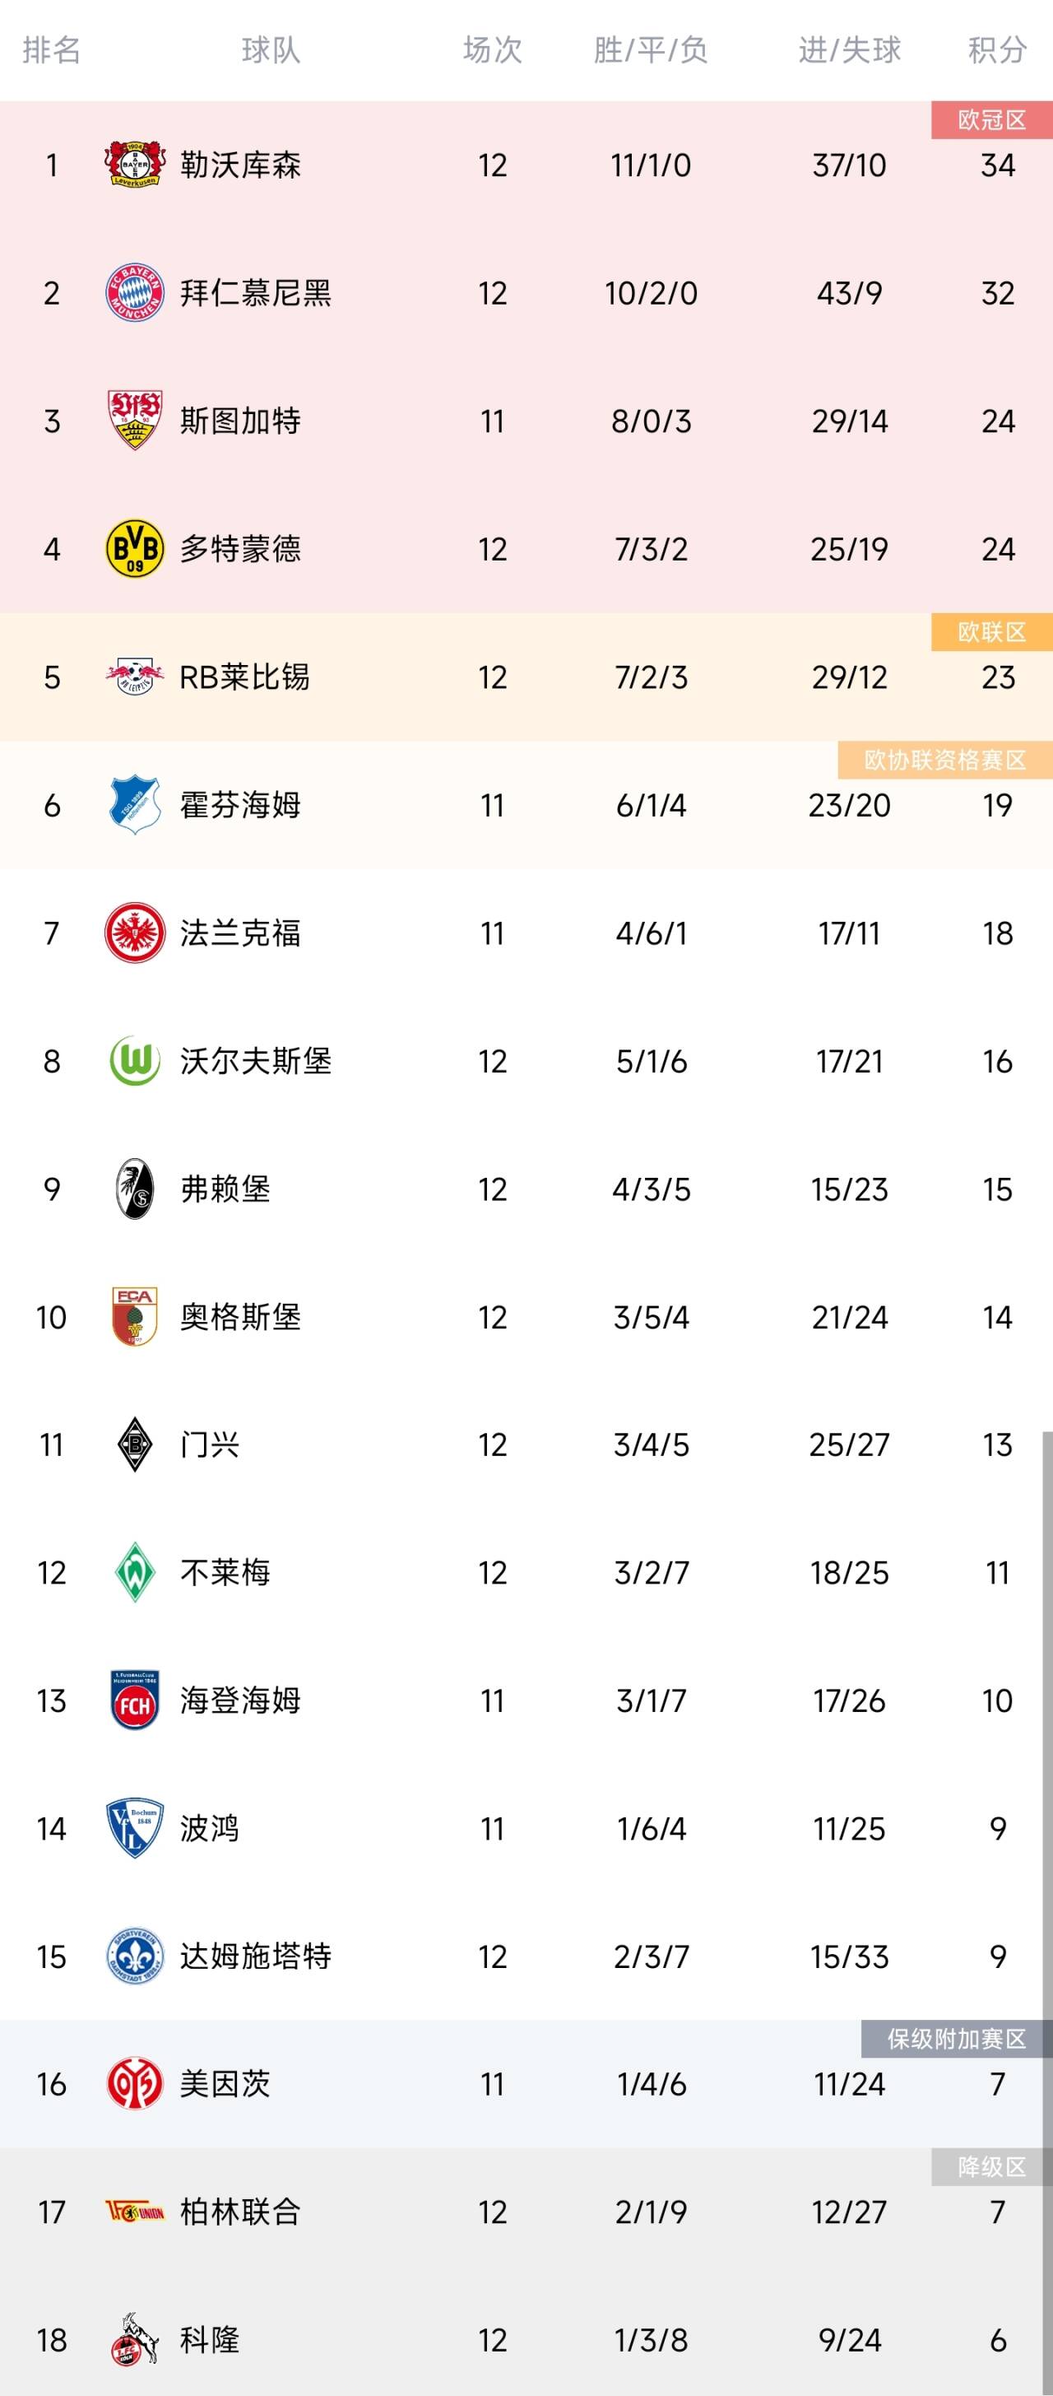The width and height of the screenshot is (1053, 2396).
Task: Tap the Heidenheim FCH badge
Action: tap(135, 1700)
